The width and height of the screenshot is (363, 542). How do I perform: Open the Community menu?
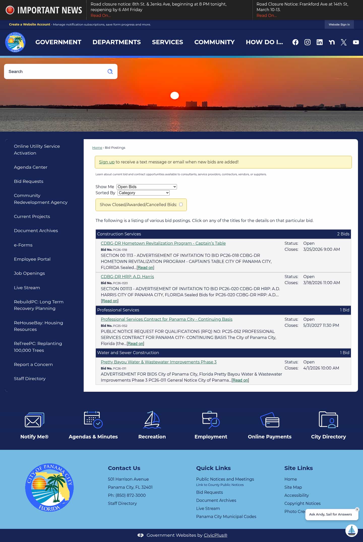[x=214, y=42]
